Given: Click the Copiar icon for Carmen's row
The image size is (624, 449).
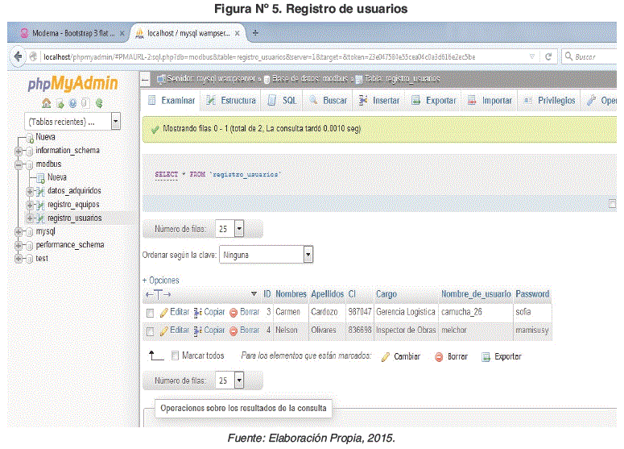Looking at the screenshot, I should pos(197,311).
